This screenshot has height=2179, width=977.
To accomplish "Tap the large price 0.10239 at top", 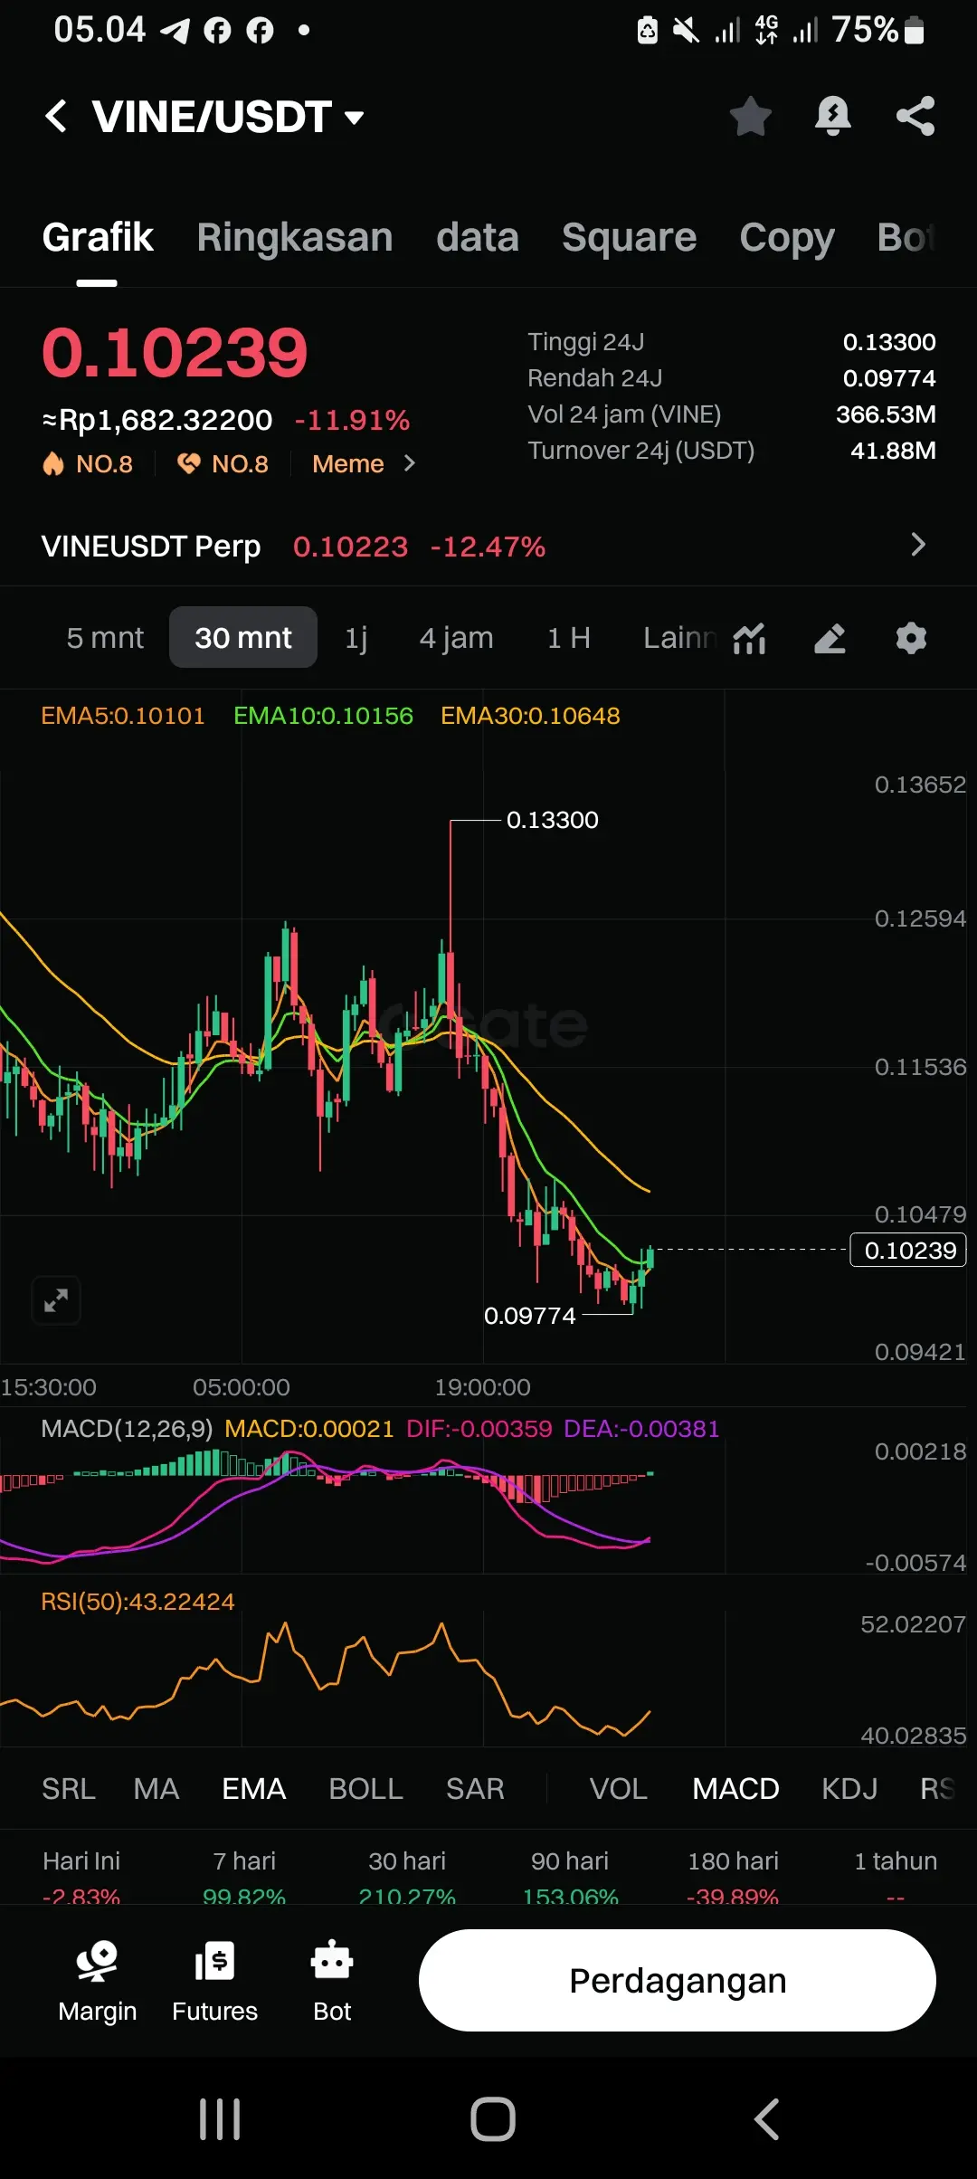I will click(x=175, y=353).
